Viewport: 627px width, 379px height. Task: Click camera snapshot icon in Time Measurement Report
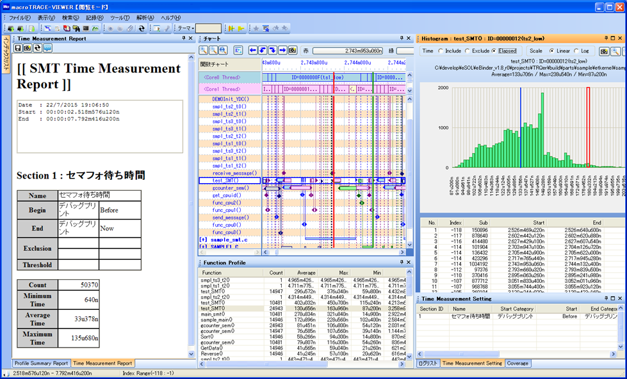coord(28,48)
